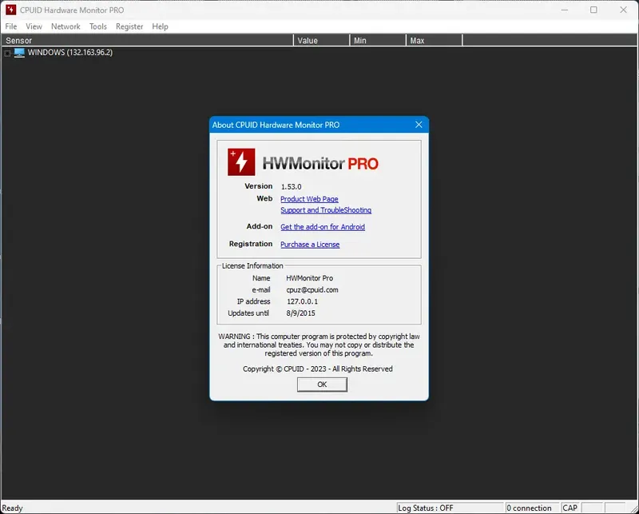Expand the WINDOWS (132.163.96.2) node

click(7, 54)
